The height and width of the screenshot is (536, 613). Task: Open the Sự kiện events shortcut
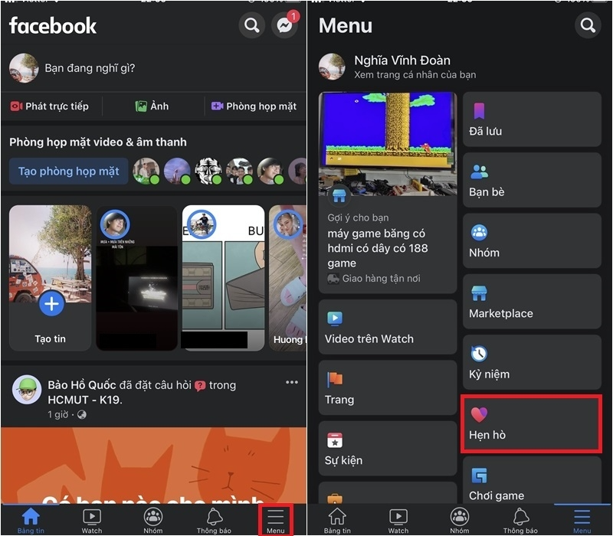[x=388, y=448]
